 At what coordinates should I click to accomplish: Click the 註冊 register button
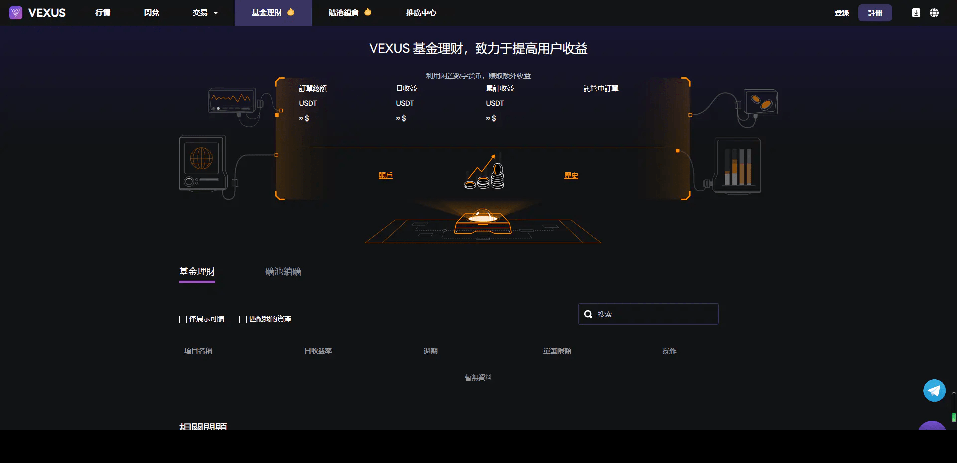(x=875, y=13)
